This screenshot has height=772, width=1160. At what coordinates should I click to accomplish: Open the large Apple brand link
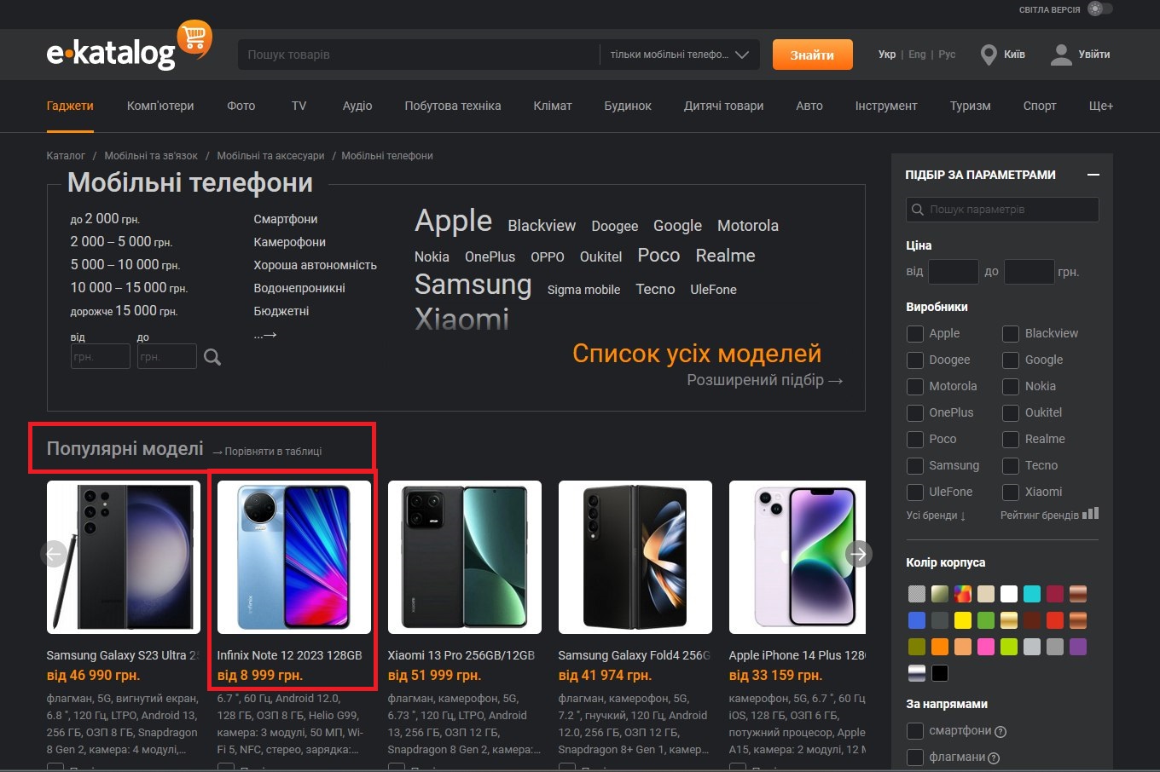tap(453, 222)
